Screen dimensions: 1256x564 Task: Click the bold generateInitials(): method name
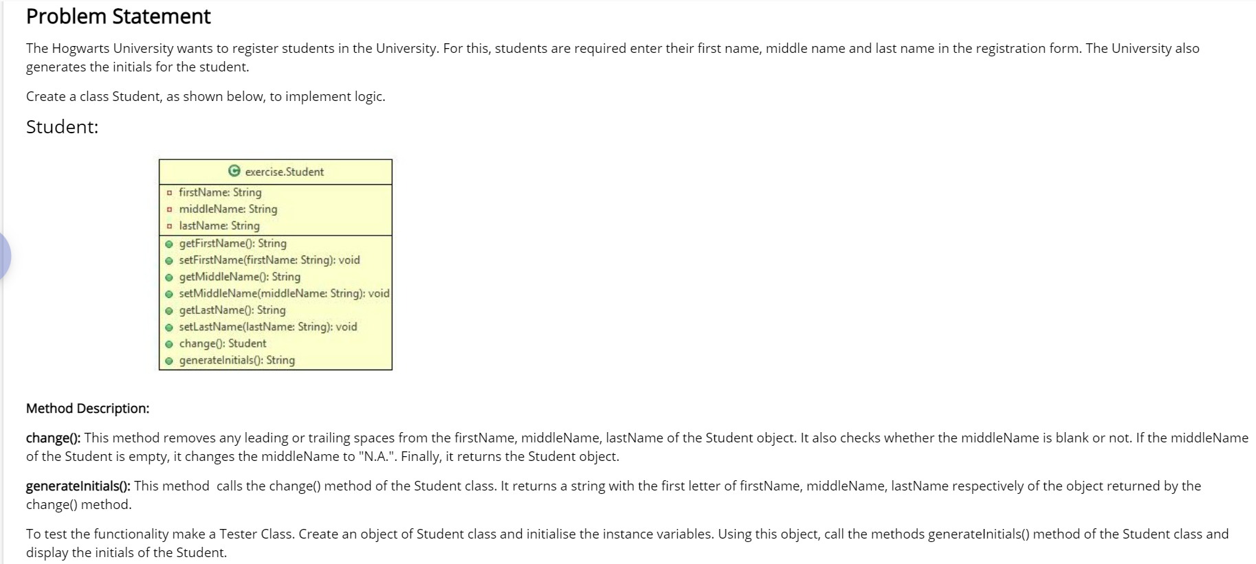(x=78, y=486)
